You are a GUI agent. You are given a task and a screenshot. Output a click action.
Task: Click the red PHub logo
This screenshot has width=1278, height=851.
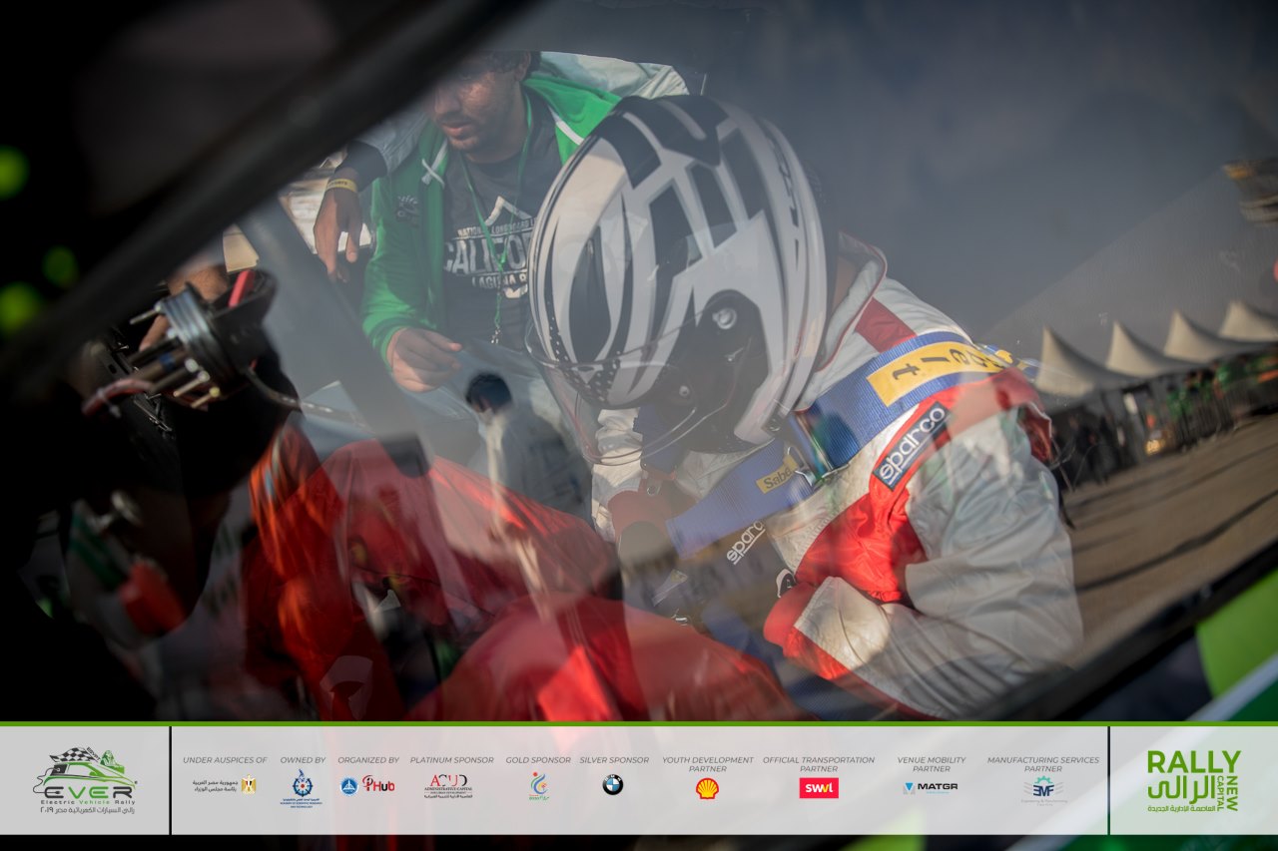tap(378, 784)
